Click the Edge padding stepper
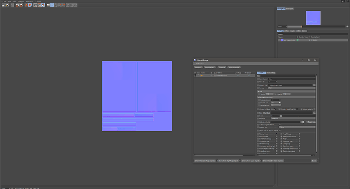This screenshot has width=350, height=189. (279, 100)
